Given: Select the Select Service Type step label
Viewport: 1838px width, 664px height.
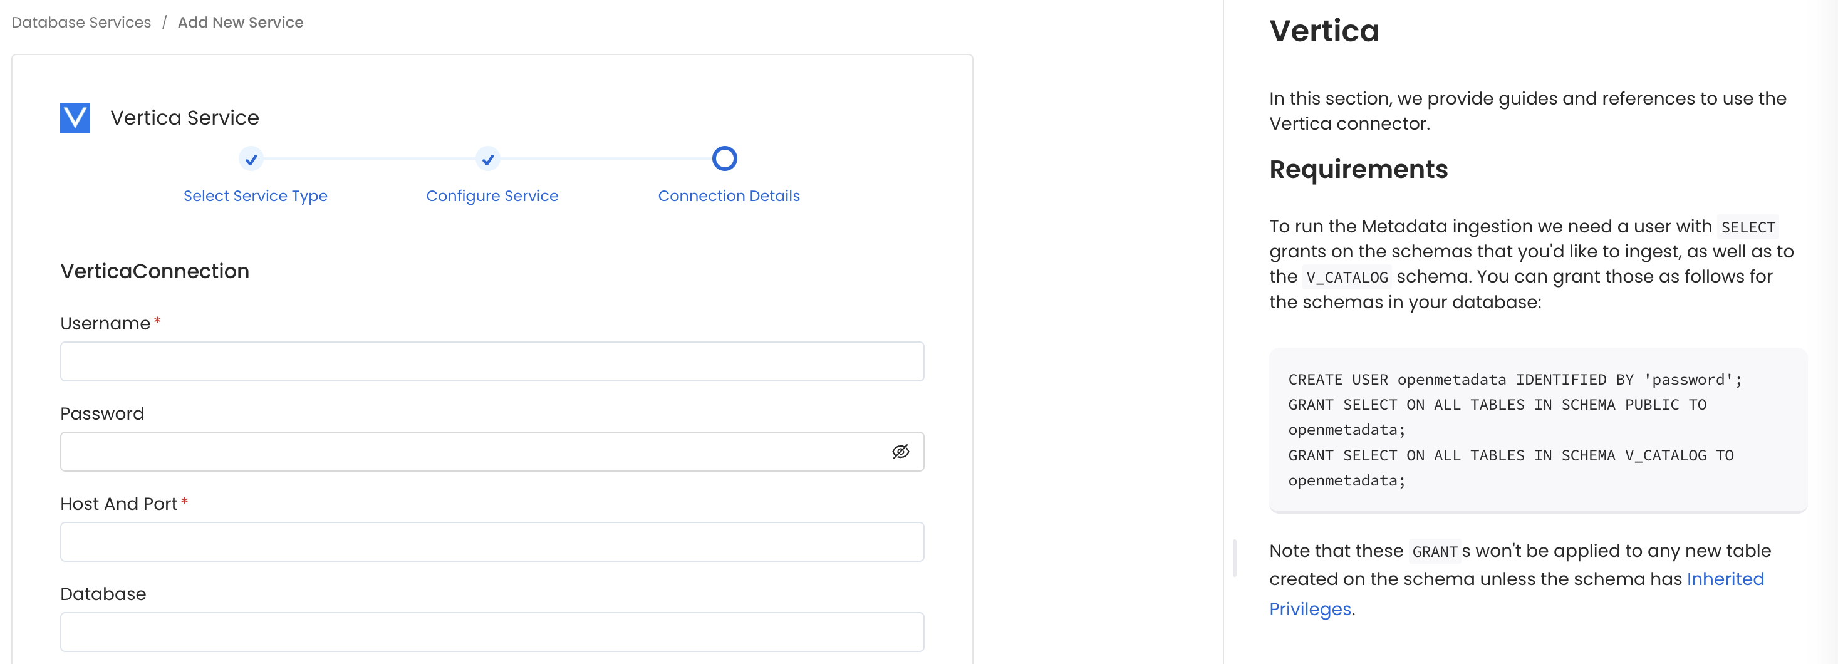Looking at the screenshot, I should point(255,195).
